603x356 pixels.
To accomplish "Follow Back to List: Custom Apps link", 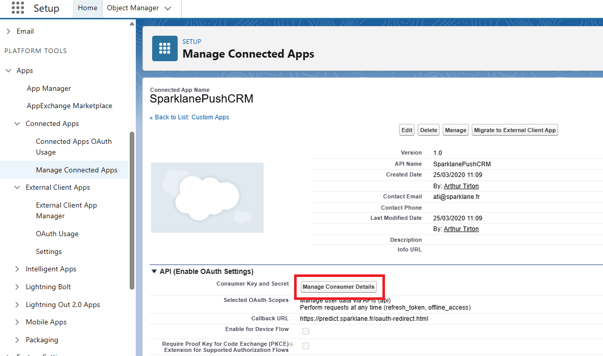I will tap(189, 117).
